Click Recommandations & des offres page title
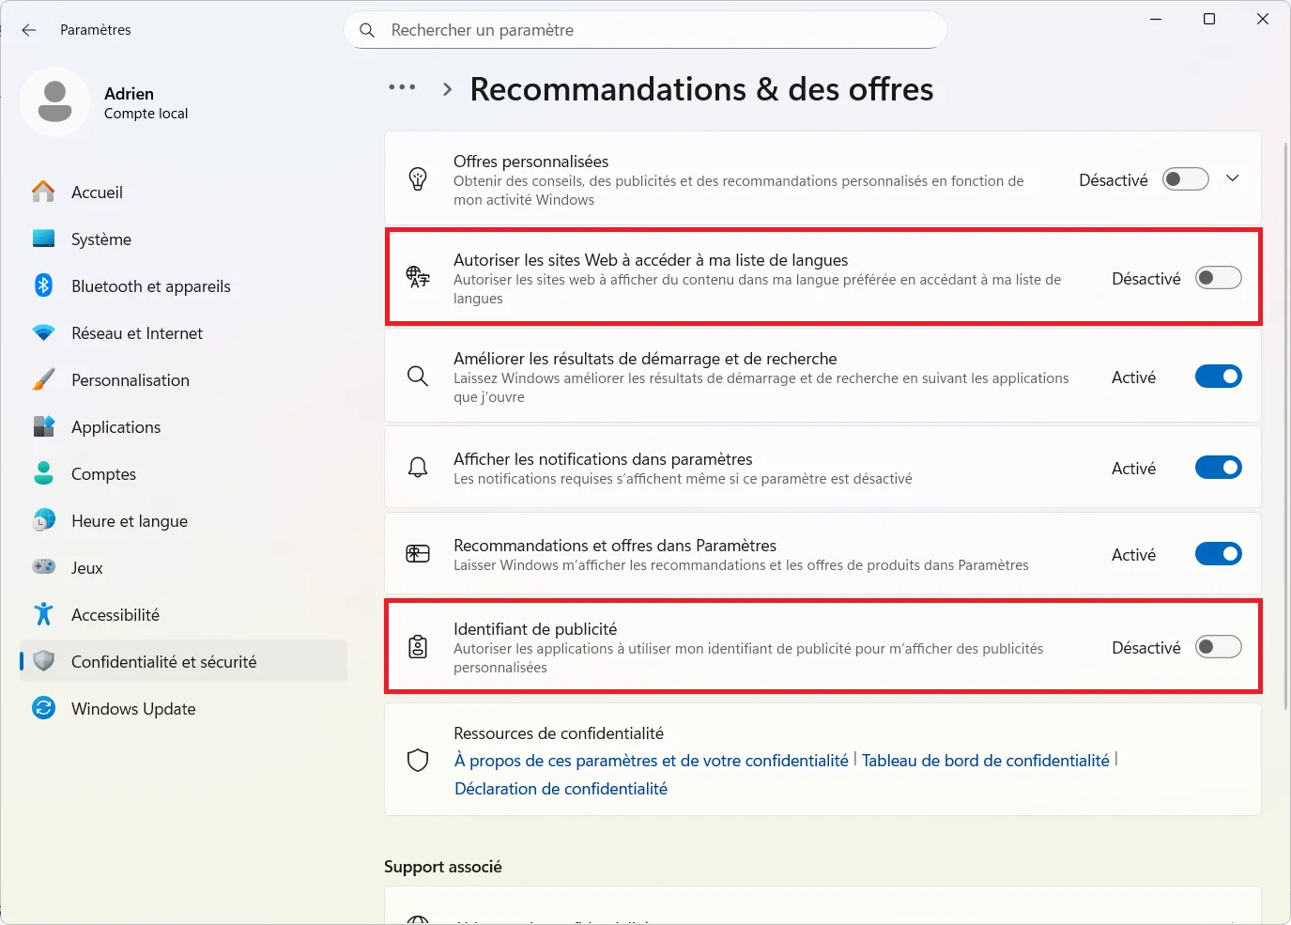Screen dimensions: 1291x925 pos(701,89)
